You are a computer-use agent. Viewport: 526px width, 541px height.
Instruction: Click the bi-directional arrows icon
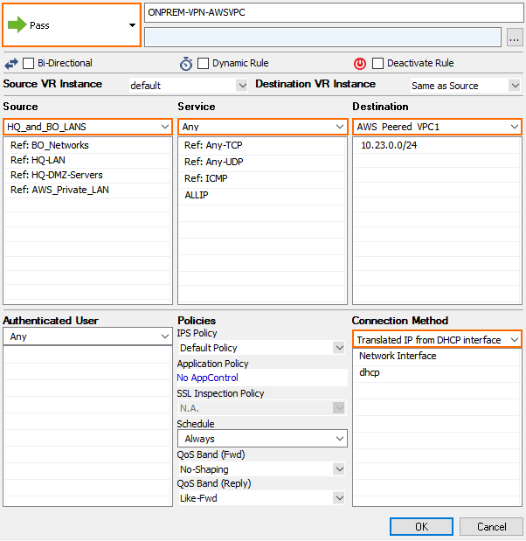pyautogui.click(x=11, y=64)
